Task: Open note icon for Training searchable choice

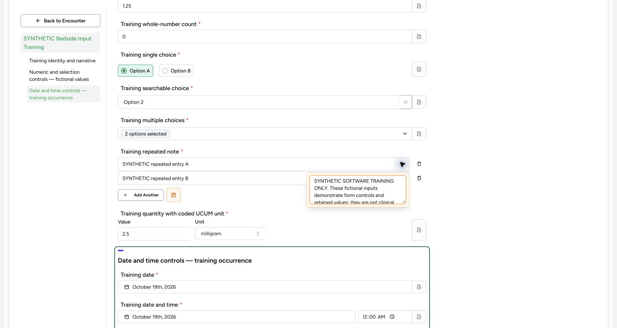Action: 419,102
